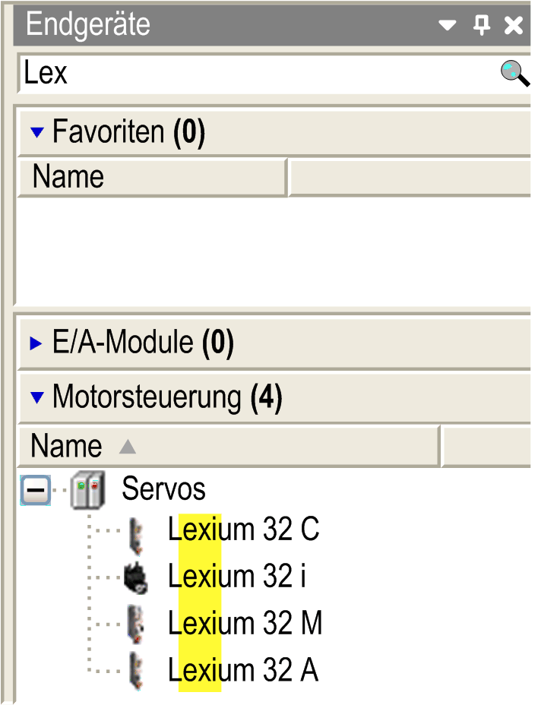Click the Favoriten (0) section header
The image size is (538, 705).
274,132
